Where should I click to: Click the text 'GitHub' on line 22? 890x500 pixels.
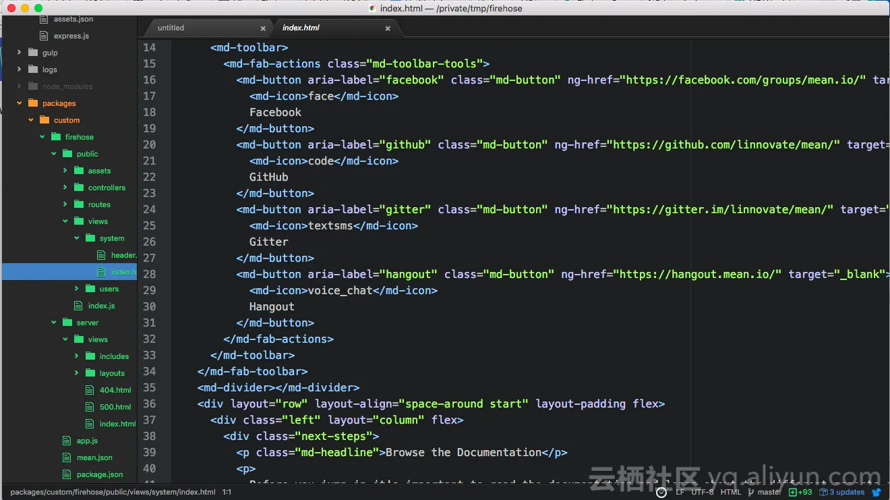268,177
